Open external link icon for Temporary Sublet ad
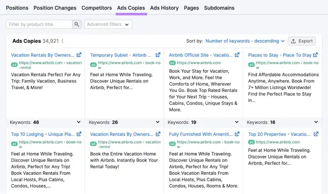The height and width of the screenshot is (194, 328). [158, 55]
